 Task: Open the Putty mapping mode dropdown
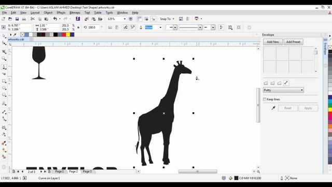[x=283, y=90]
